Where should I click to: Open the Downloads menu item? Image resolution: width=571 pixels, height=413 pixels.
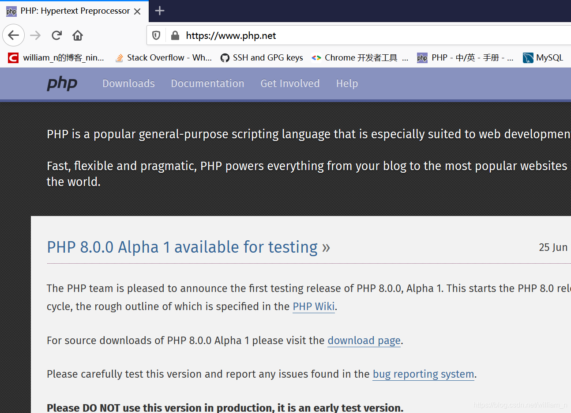coord(128,83)
